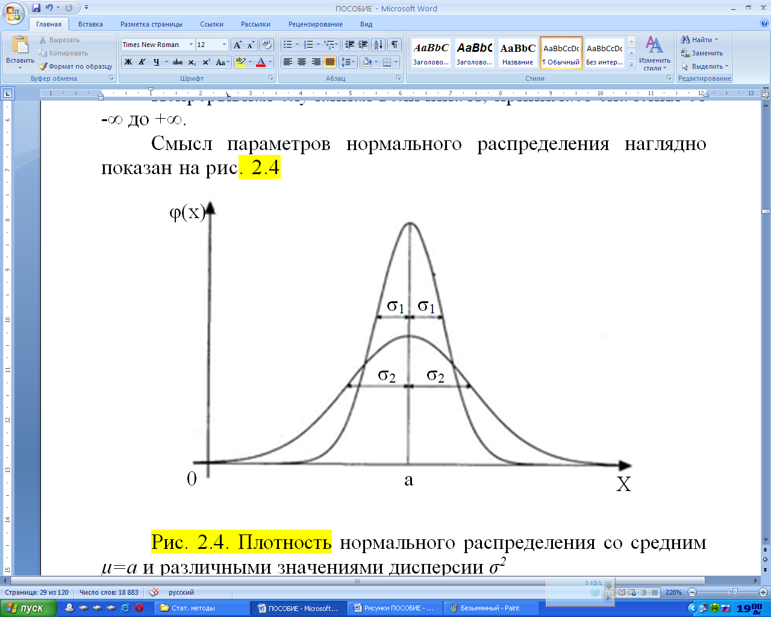Align text right
The height and width of the screenshot is (617, 771).
coord(316,61)
